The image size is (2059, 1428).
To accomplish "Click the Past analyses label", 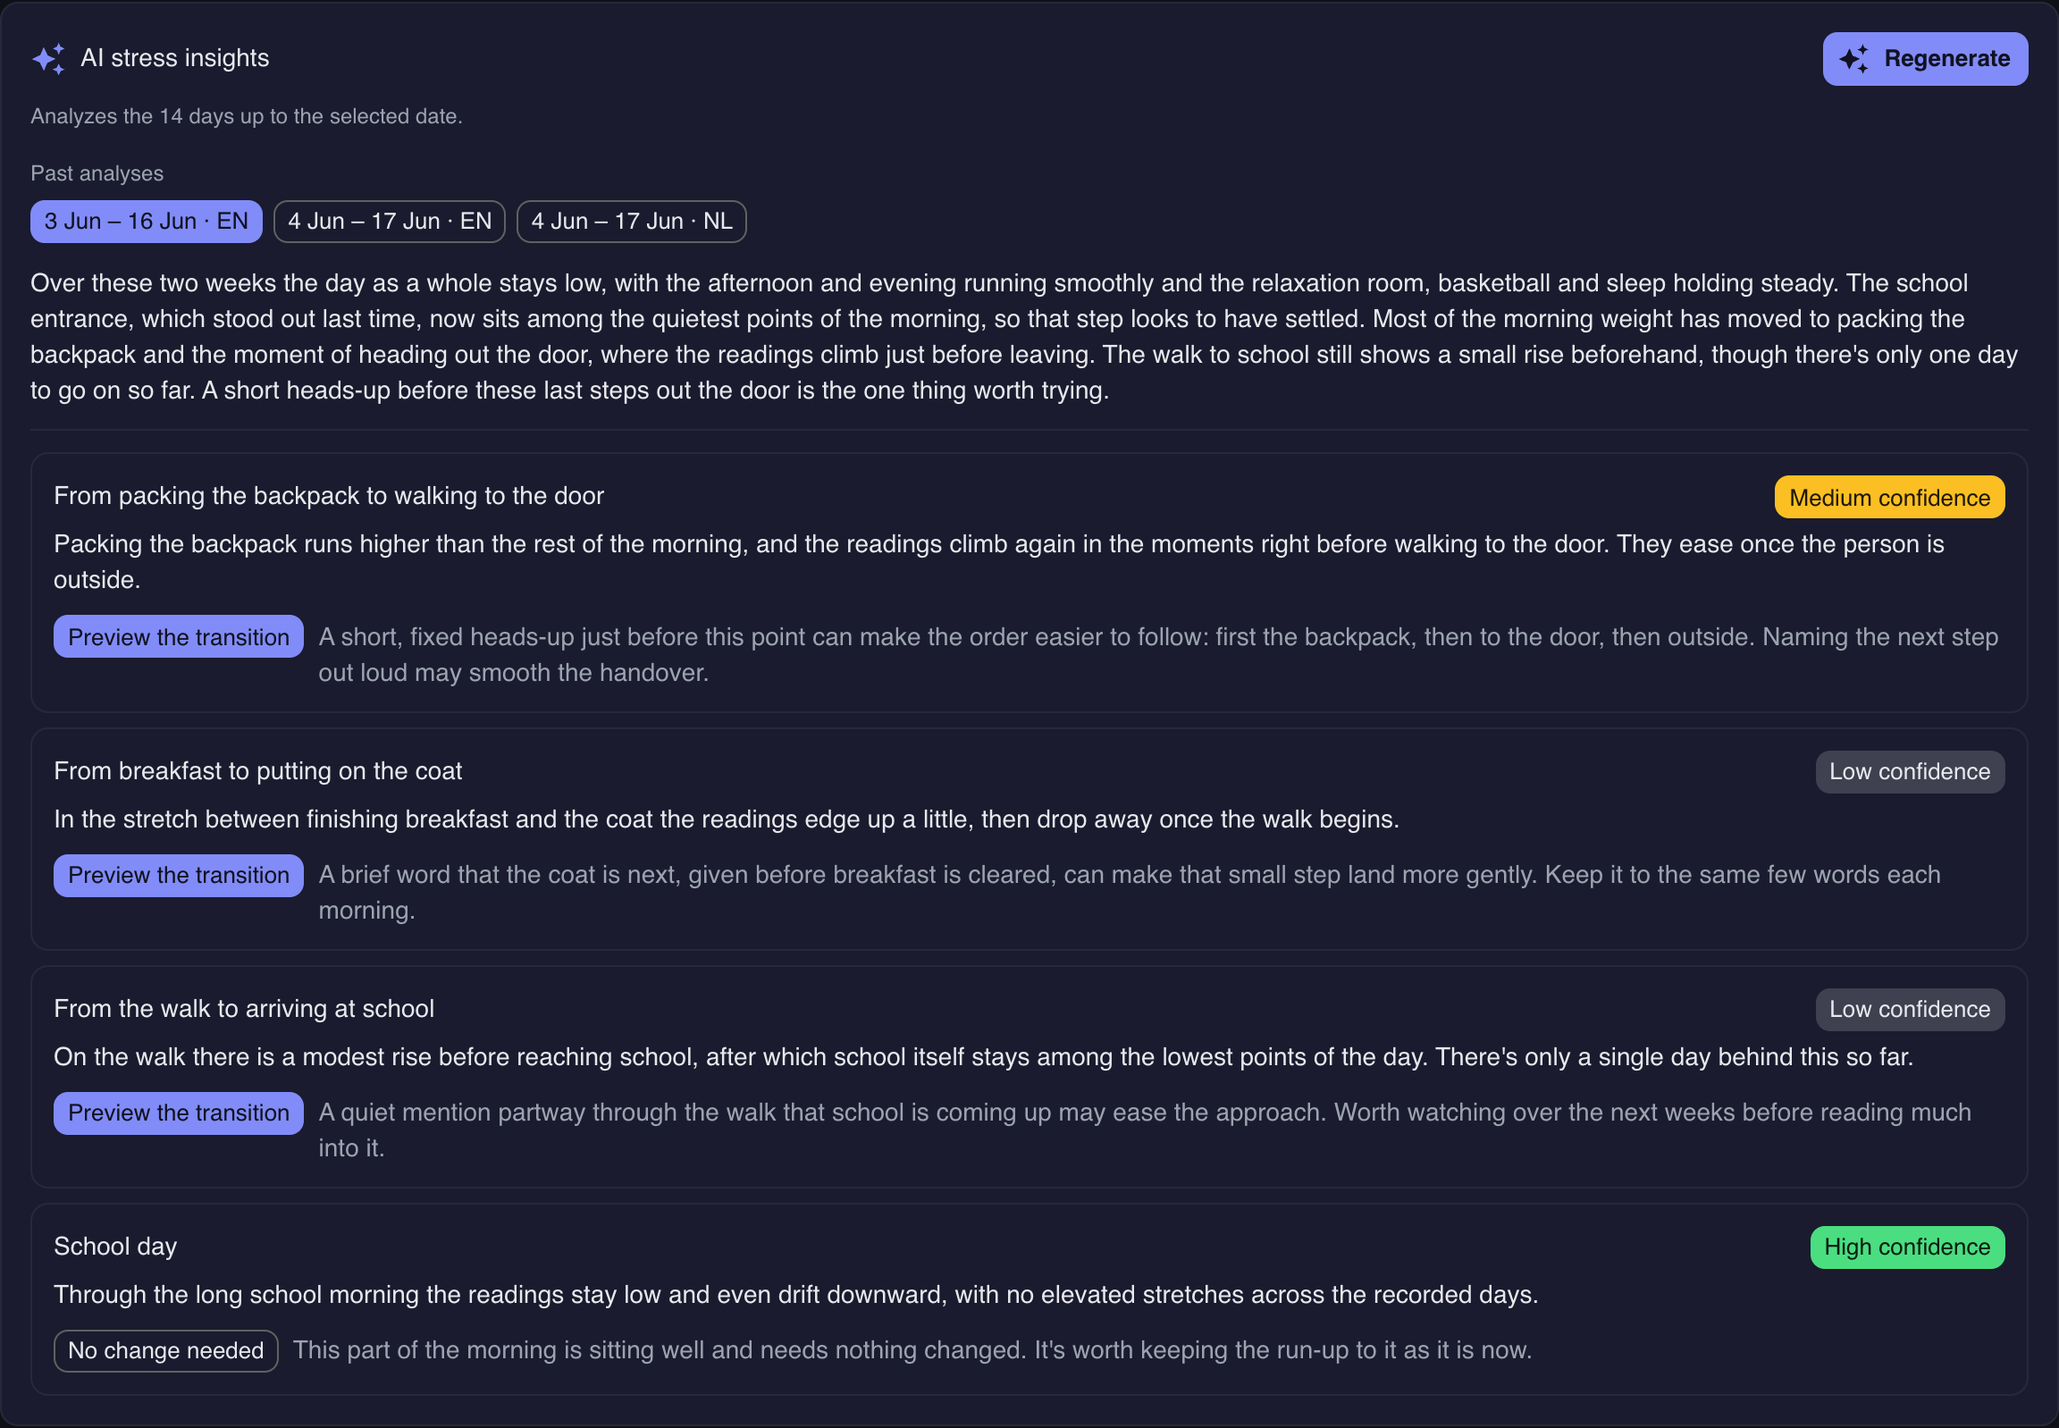I will pyautogui.click(x=97, y=173).
